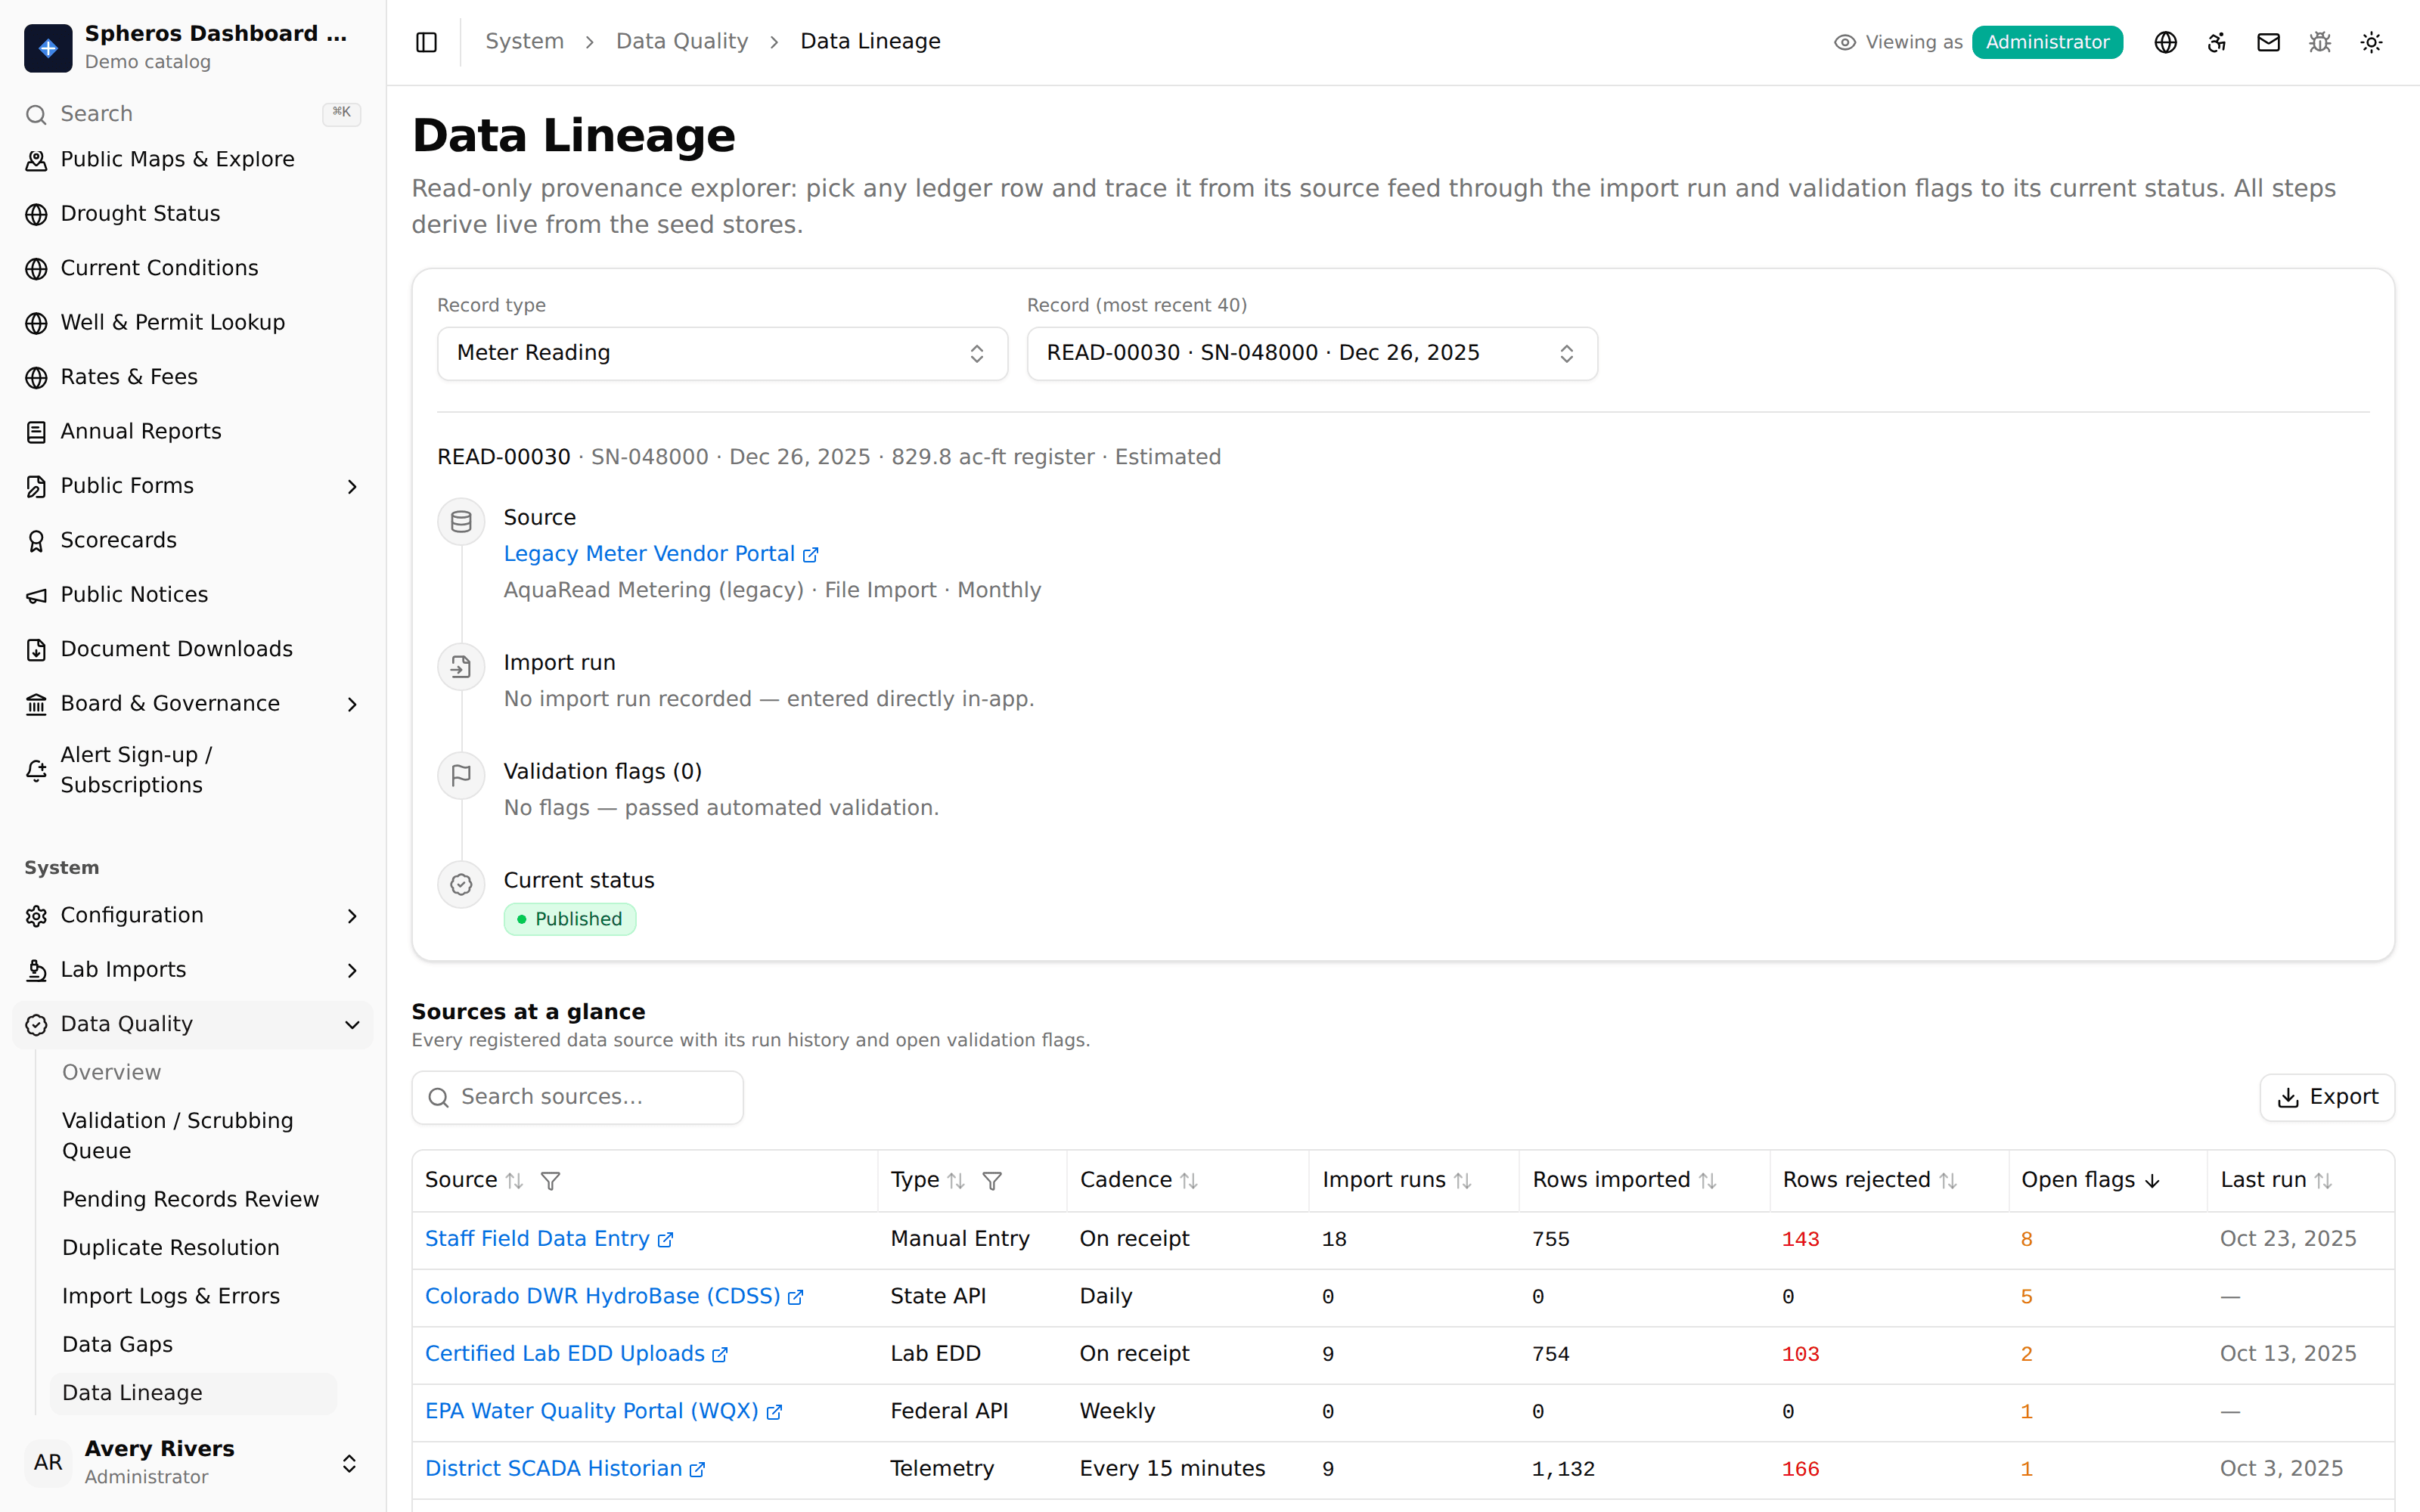Select Data Lineage in sidebar
Viewport: 2420px width, 1512px height.
pyautogui.click(x=193, y=1393)
